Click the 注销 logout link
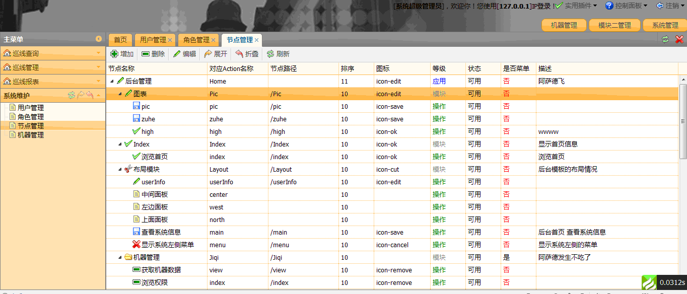 pyautogui.click(x=672, y=6)
